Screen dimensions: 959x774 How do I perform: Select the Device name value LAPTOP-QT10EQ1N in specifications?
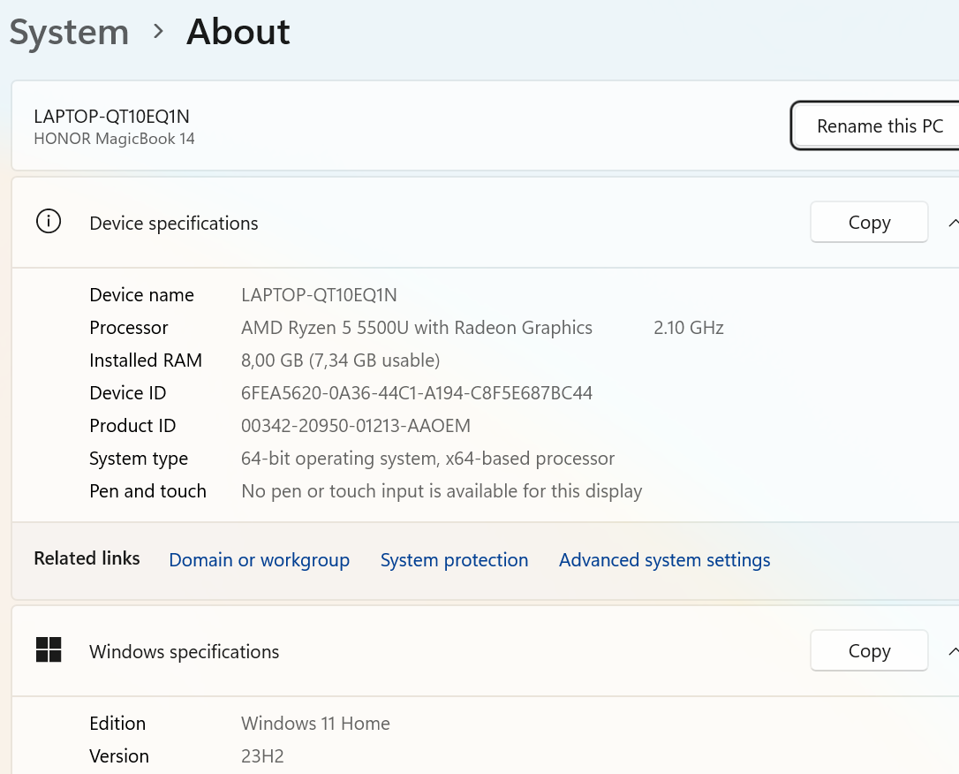(319, 295)
